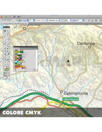Viewport: 102px width, 132px height.
Task: Switch to Color fill mode button
Action: [x=5, y=73]
